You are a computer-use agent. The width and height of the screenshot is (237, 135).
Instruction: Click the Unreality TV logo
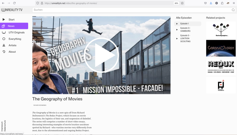point(12,10)
